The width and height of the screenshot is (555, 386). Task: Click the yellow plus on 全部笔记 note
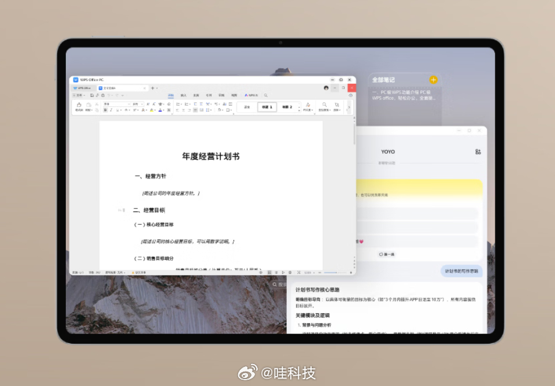tap(432, 79)
